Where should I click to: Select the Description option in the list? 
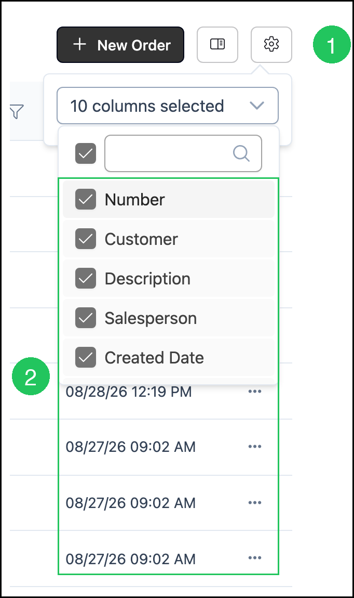(169, 278)
